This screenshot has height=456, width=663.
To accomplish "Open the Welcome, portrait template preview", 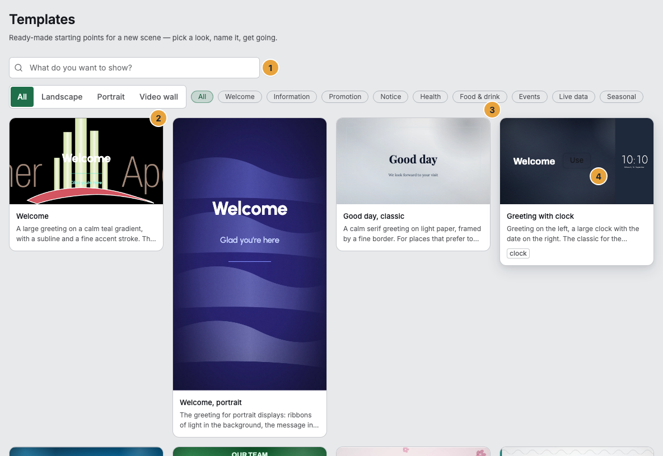I will coord(250,254).
